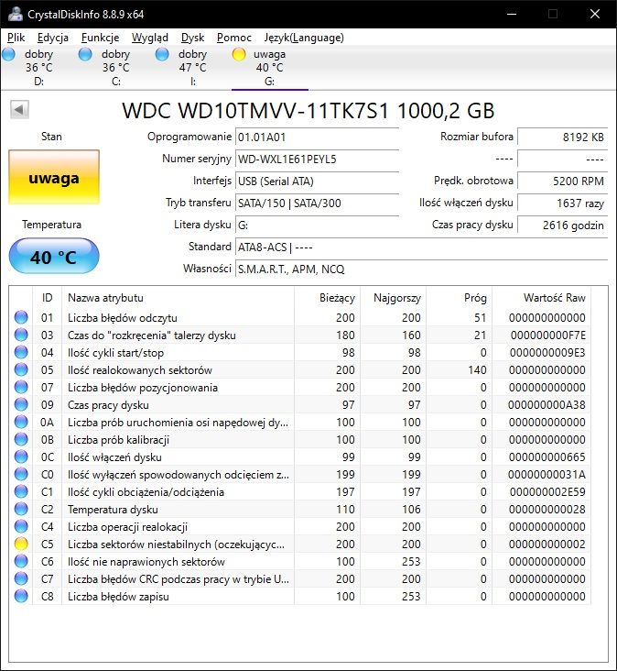Click the standard field ATA8-ACS
617x671 pixels.
pos(421,247)
